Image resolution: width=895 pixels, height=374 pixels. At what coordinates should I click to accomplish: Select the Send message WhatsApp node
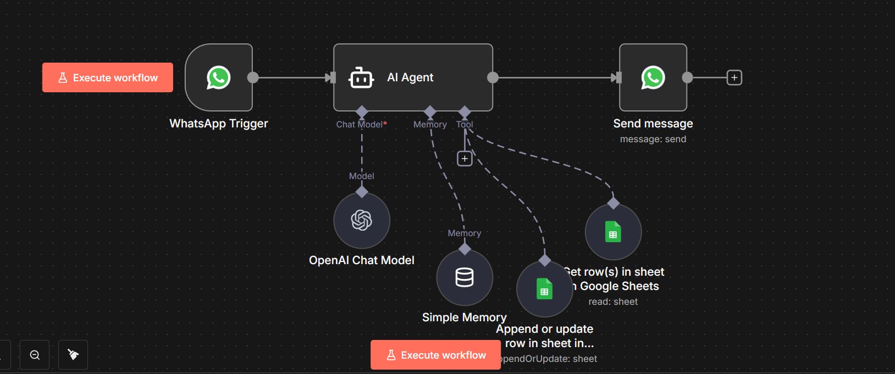[x=653, y=77]
